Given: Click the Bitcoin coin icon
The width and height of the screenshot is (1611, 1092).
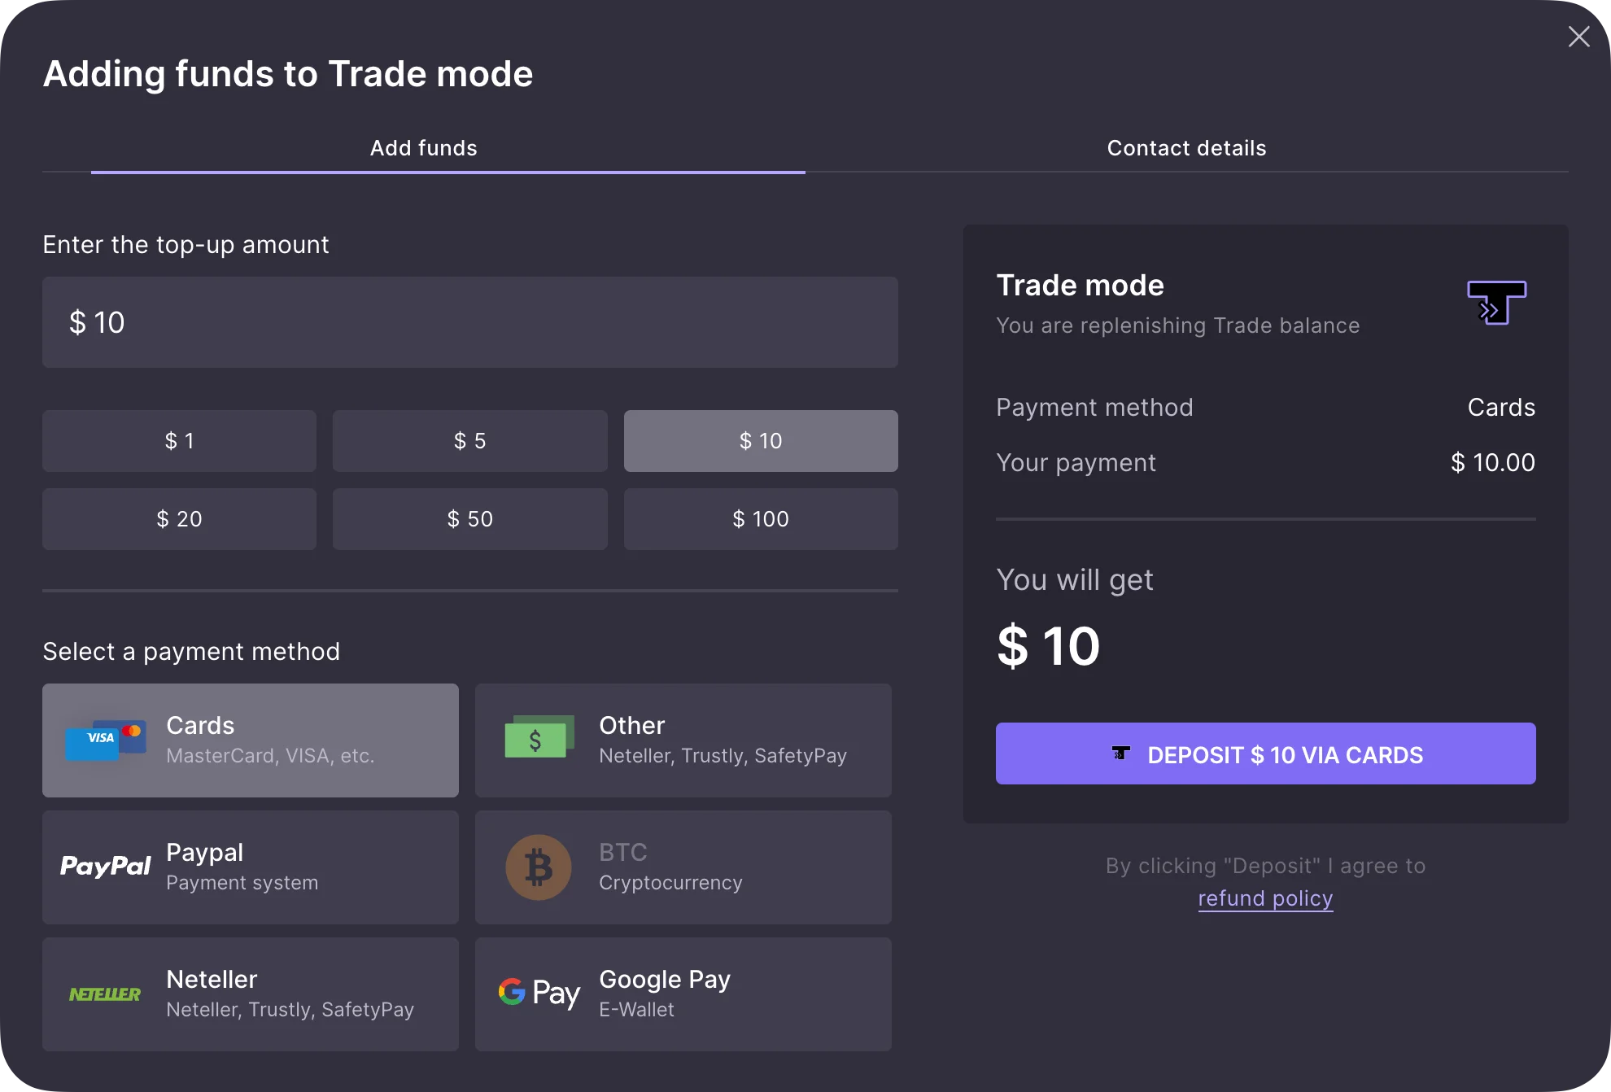Looking at the screenshot, I should point(539,867).
